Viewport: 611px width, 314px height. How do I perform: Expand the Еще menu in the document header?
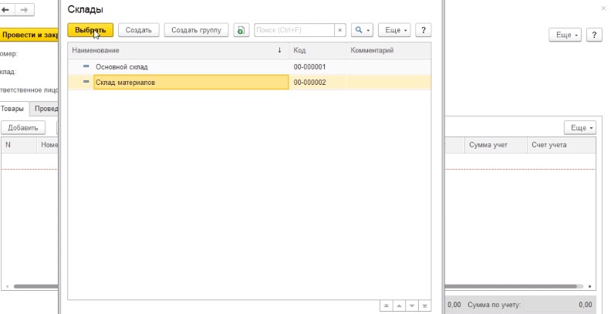point(565,35)
